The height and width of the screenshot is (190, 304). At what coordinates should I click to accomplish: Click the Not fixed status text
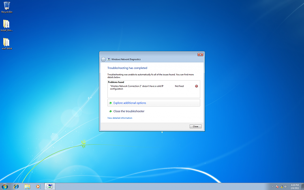[x=179, y=86]
